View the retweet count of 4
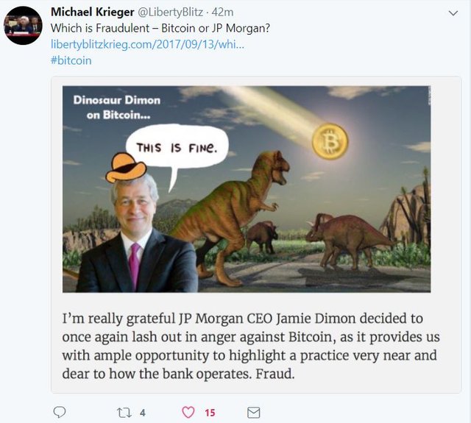The width and height of the screenshot is (471, 423). 143,413
